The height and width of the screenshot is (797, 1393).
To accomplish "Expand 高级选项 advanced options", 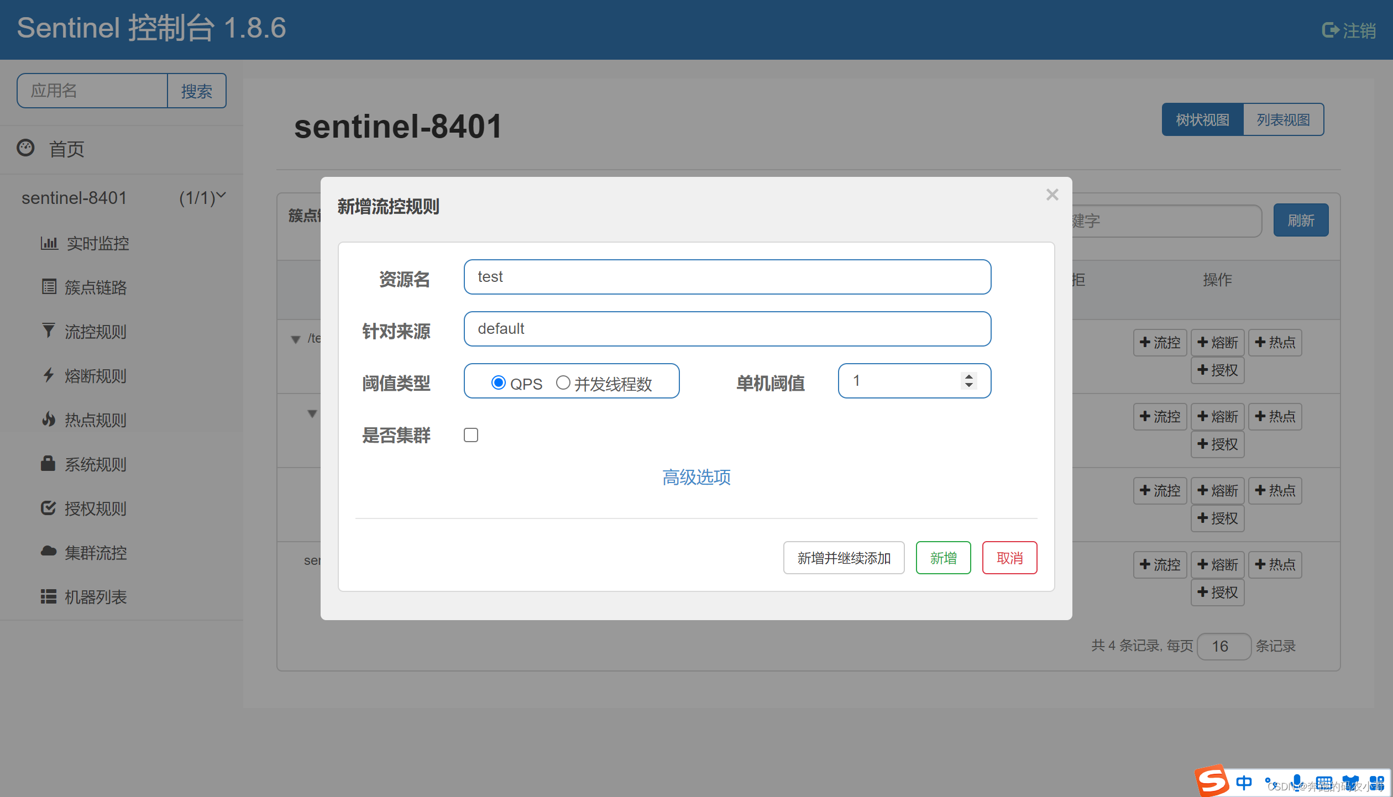I will point(696,477).
